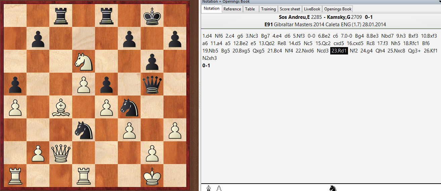Switch to the Score sheet tab
This screenshot has width=441, height=191.
click(290, 9)
